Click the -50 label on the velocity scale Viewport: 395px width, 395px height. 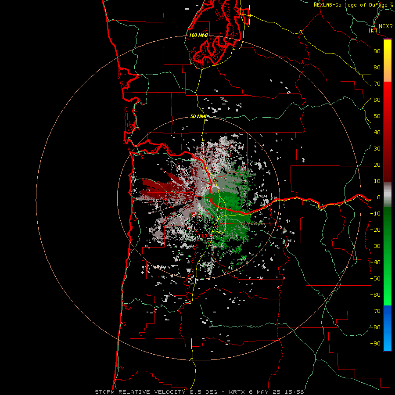375,279
